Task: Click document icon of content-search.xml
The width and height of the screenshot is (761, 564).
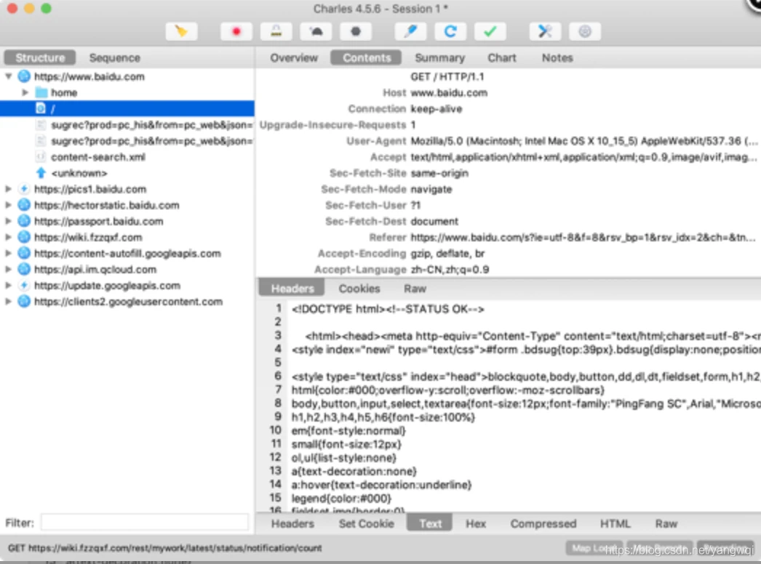Action: point(41,157)
